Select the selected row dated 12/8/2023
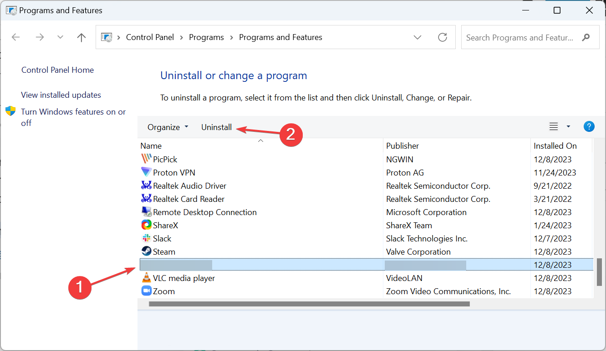 coord(366,265)
